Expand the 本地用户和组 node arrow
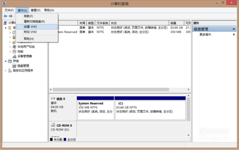This screenshot has height=150, width=239. coord(10,47)
